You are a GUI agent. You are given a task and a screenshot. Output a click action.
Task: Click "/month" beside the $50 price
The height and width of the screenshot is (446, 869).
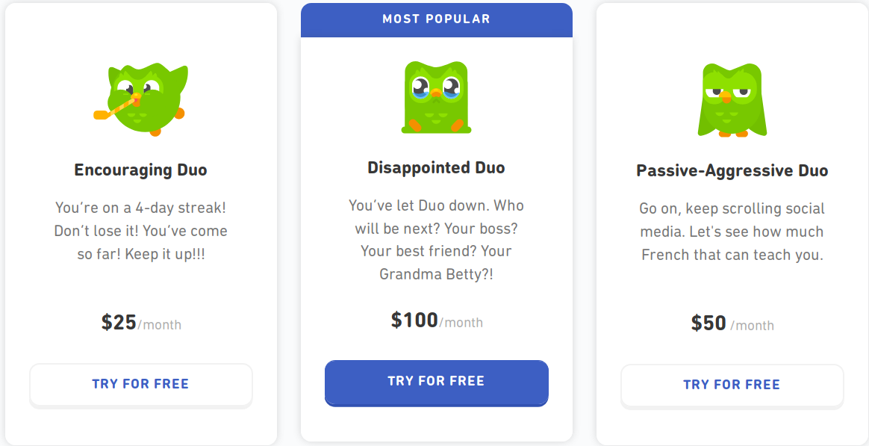tap(752, 326)
